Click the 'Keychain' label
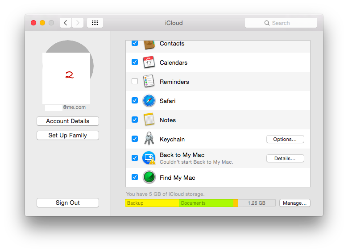 click(172, 139)
